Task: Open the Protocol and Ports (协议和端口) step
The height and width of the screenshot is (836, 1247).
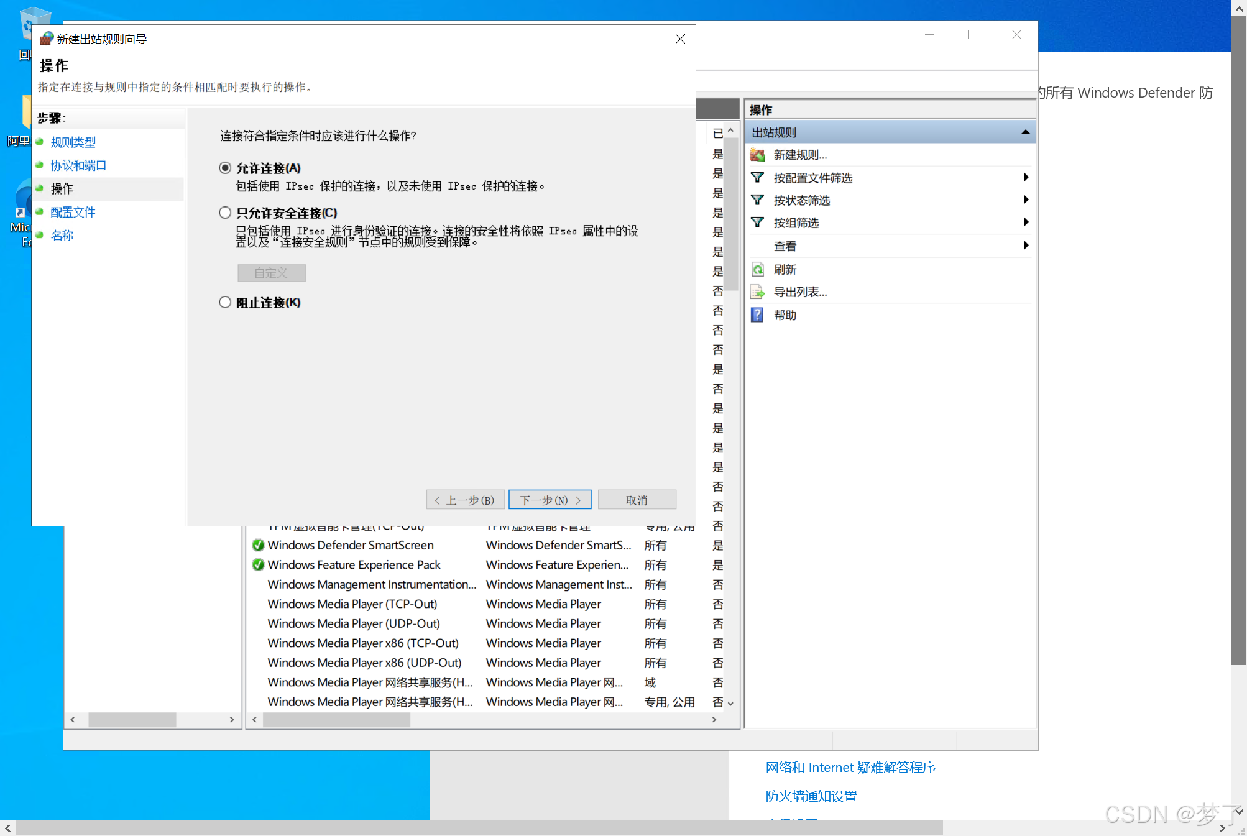Action: [78, 165]
